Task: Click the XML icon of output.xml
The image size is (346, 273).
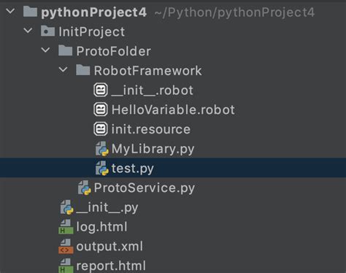Action: [66, 246]
